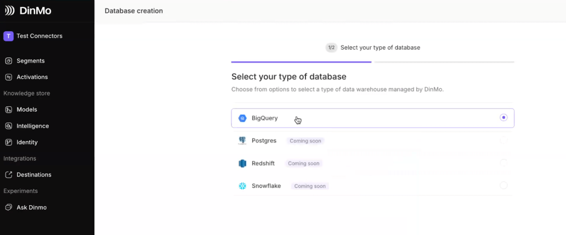Click the Identity sidebar icon
This screenshot has width=566, height=235.
click(9, 142)
